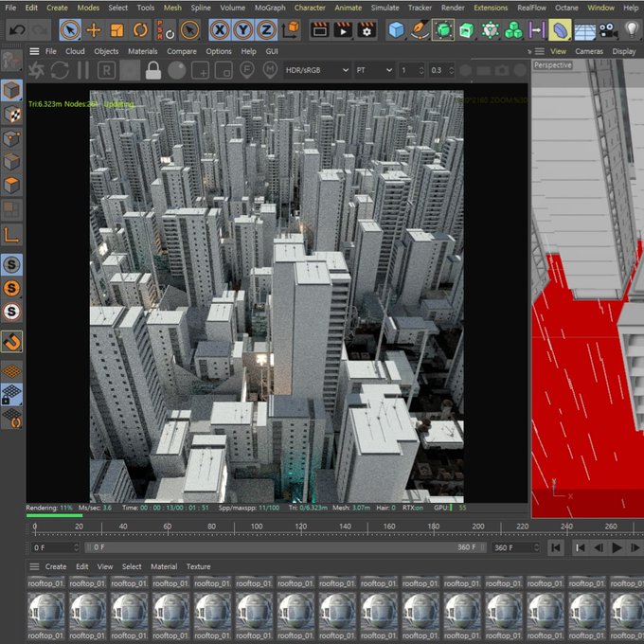Click stepper arrows of value 1 field
This screenshot has height=644, width=644.
point(421,70)
